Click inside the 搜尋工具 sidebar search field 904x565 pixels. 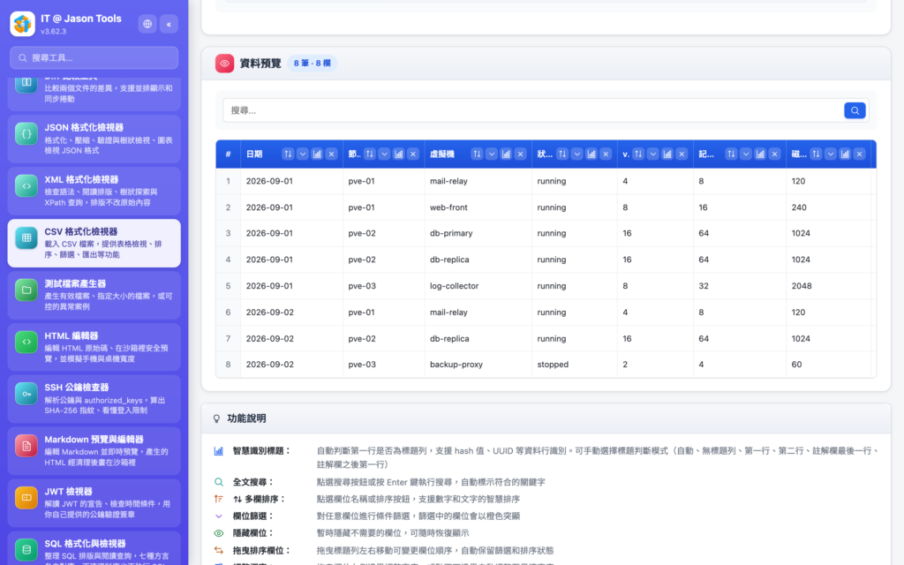(x=94, y=57)
